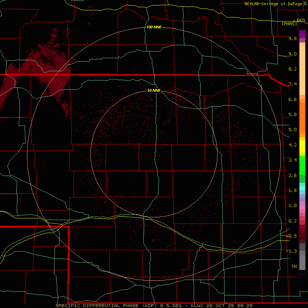Pick the bright green segment of the color bar

302,165
